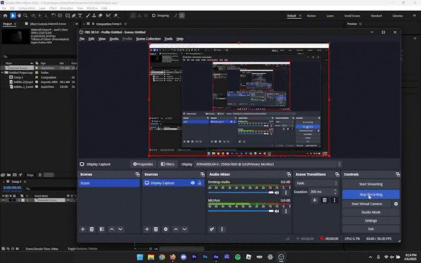Image resolution: width=421 pixels, height=263 pixels.
Task: Click Stop Recording button
Action: click(371, 195)
